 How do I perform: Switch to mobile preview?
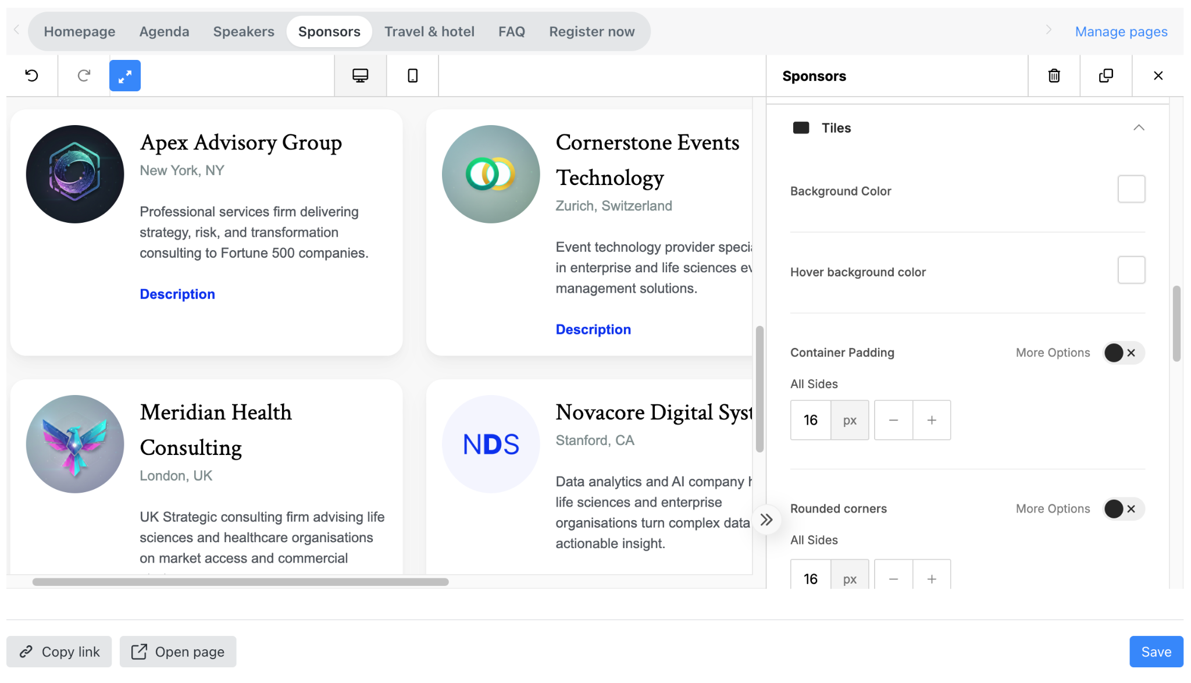click(x=412, y=76)
